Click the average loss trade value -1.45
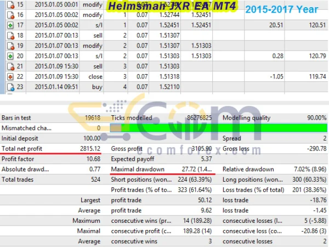 point(320,210)
